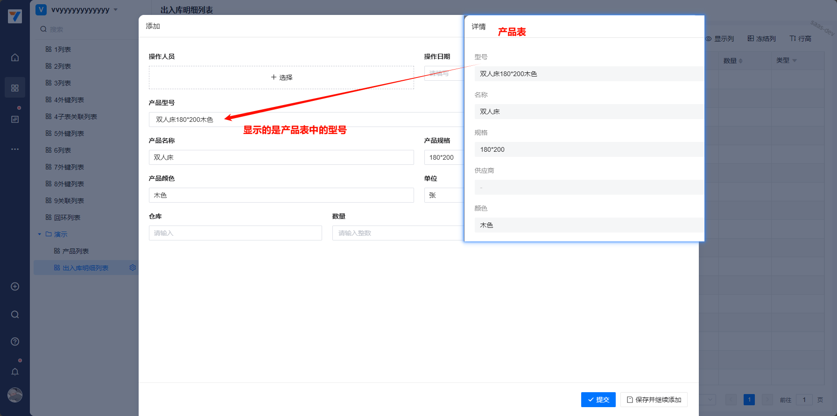
Task: Click the 仓库 input field
Action: (235, 233)
